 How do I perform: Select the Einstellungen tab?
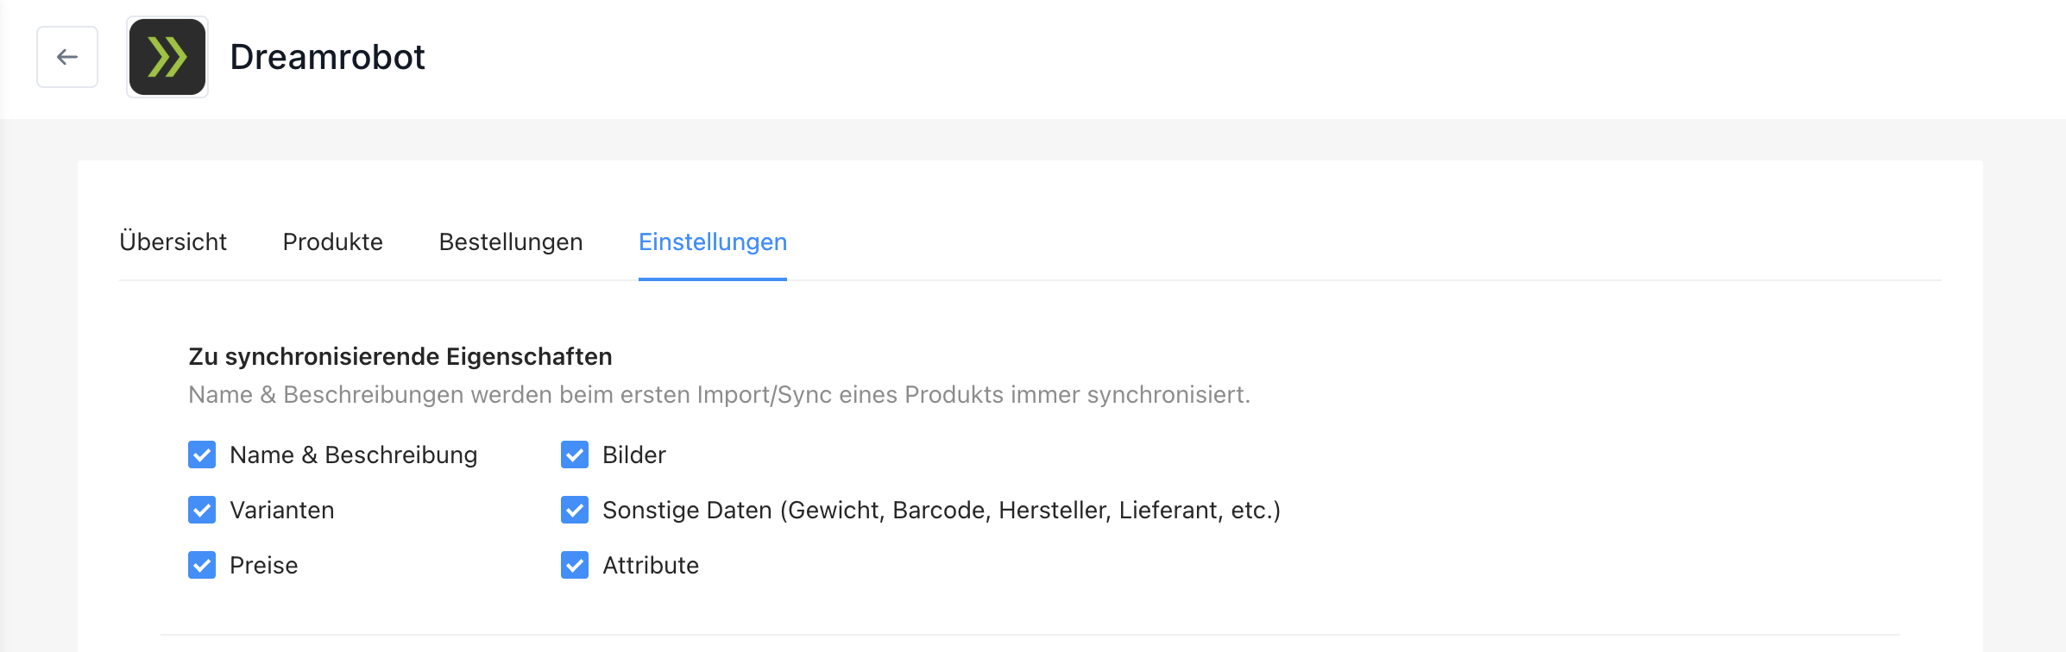(x=712, y=241)
